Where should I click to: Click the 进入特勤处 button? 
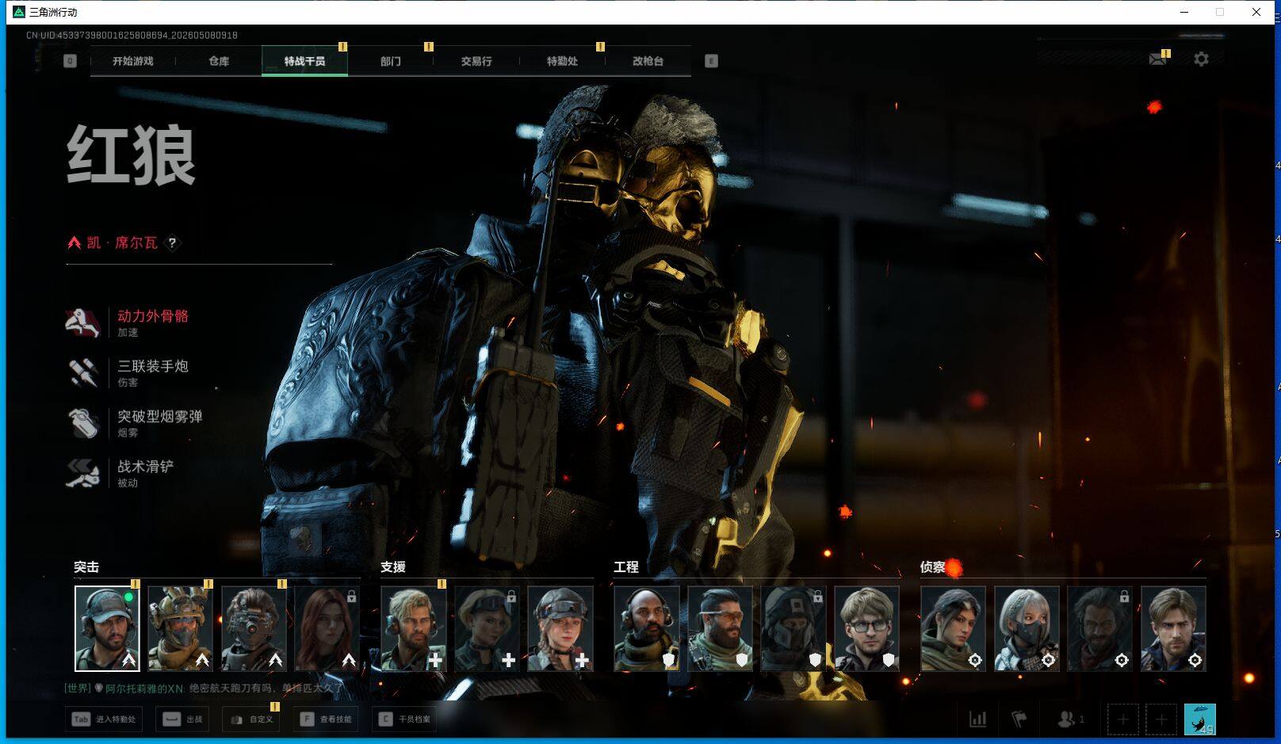(x=105, y=719)
